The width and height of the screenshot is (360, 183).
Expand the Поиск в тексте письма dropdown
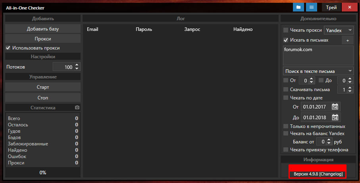coord(318,71)
